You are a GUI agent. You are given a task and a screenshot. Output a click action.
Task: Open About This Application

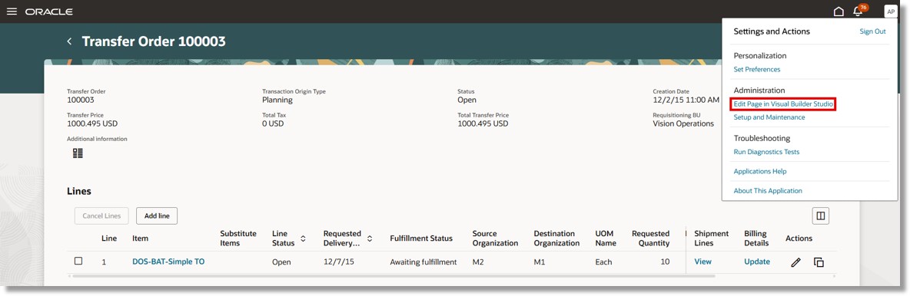(768, 191)
